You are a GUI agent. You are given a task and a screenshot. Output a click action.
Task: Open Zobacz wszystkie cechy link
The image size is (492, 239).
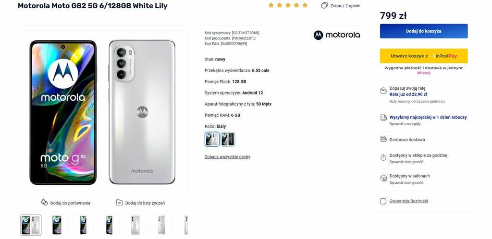click(x=227, y=157)
